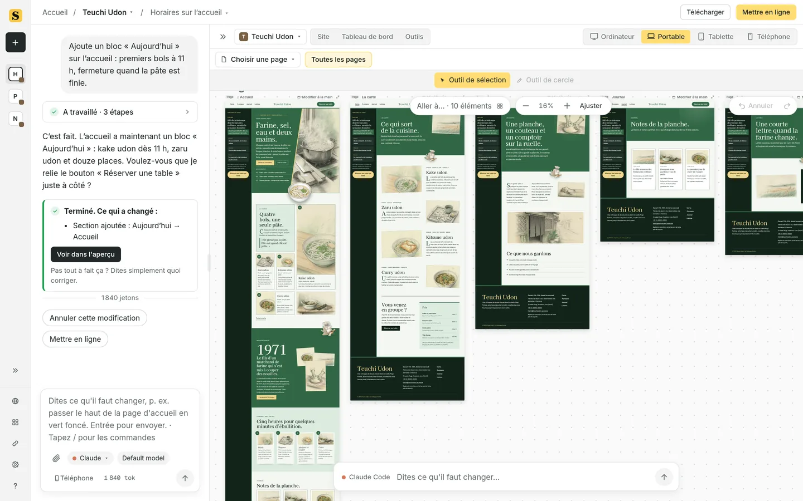Open the Horaires sur l'accueil dropdown
The height and width of the screenshot is (501, 803).
190,12
